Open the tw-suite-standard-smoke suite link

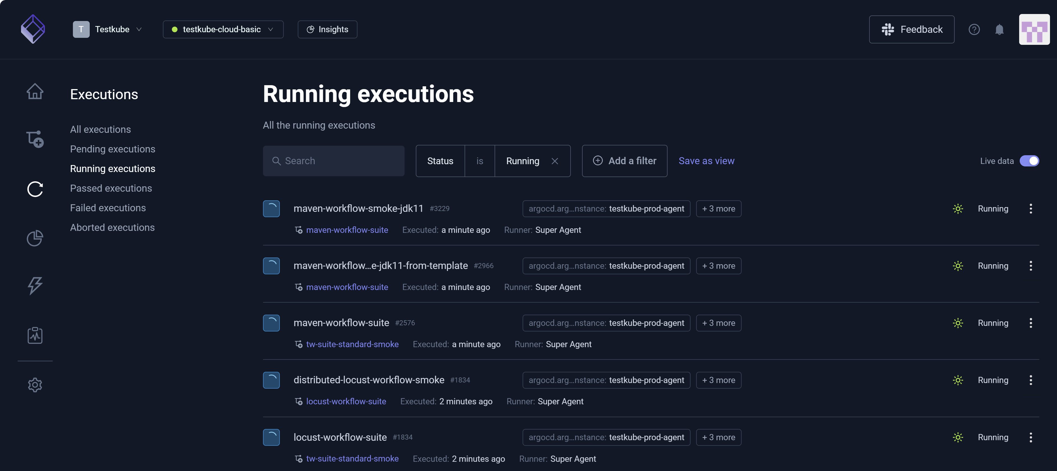[x=352, y=344]
